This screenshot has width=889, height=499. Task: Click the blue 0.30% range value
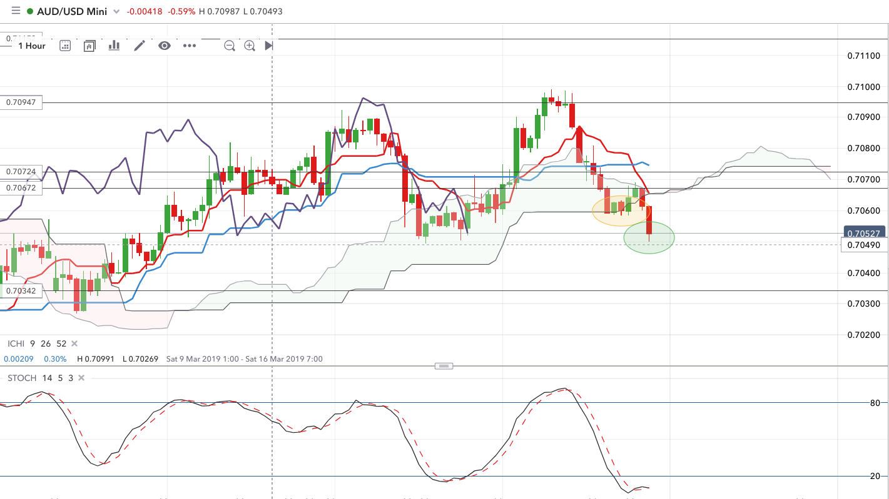pos(56,359)
